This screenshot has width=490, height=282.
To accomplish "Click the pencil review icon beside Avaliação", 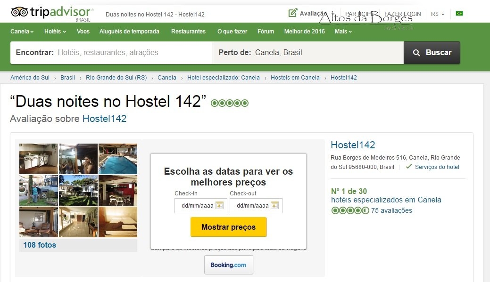I will point(292,13).
